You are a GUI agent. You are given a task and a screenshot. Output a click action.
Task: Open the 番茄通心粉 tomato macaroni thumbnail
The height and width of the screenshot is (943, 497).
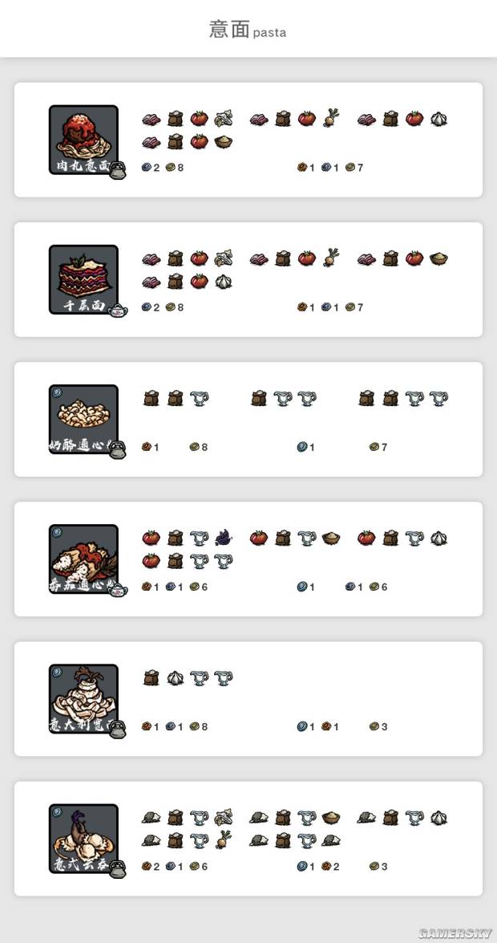point(83,559)
